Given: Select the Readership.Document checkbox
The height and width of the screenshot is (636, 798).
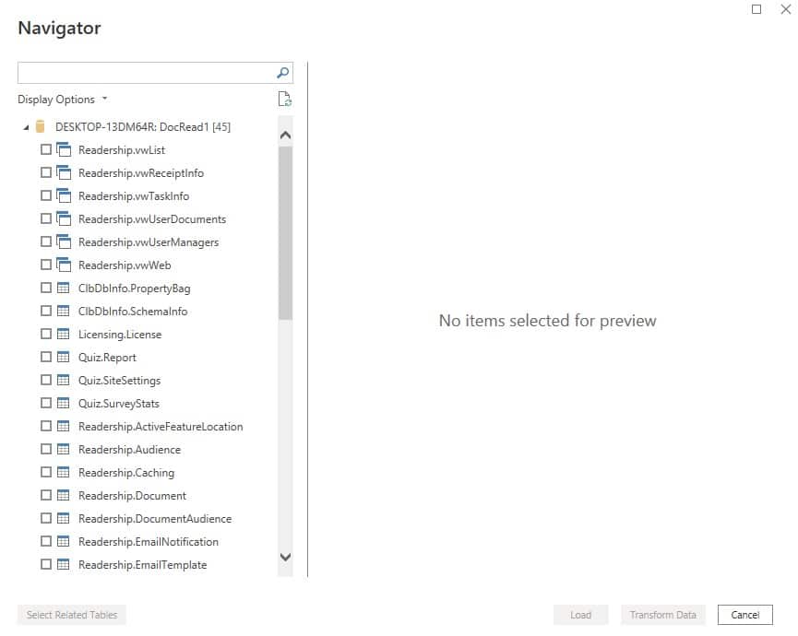Looking at the screenshot, I should tap(45, 495).
